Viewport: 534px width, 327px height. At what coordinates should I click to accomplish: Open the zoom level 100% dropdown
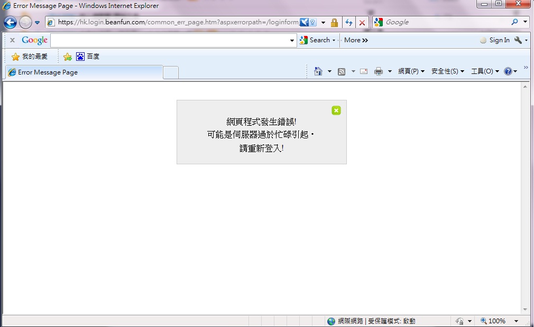pos(516,321)
